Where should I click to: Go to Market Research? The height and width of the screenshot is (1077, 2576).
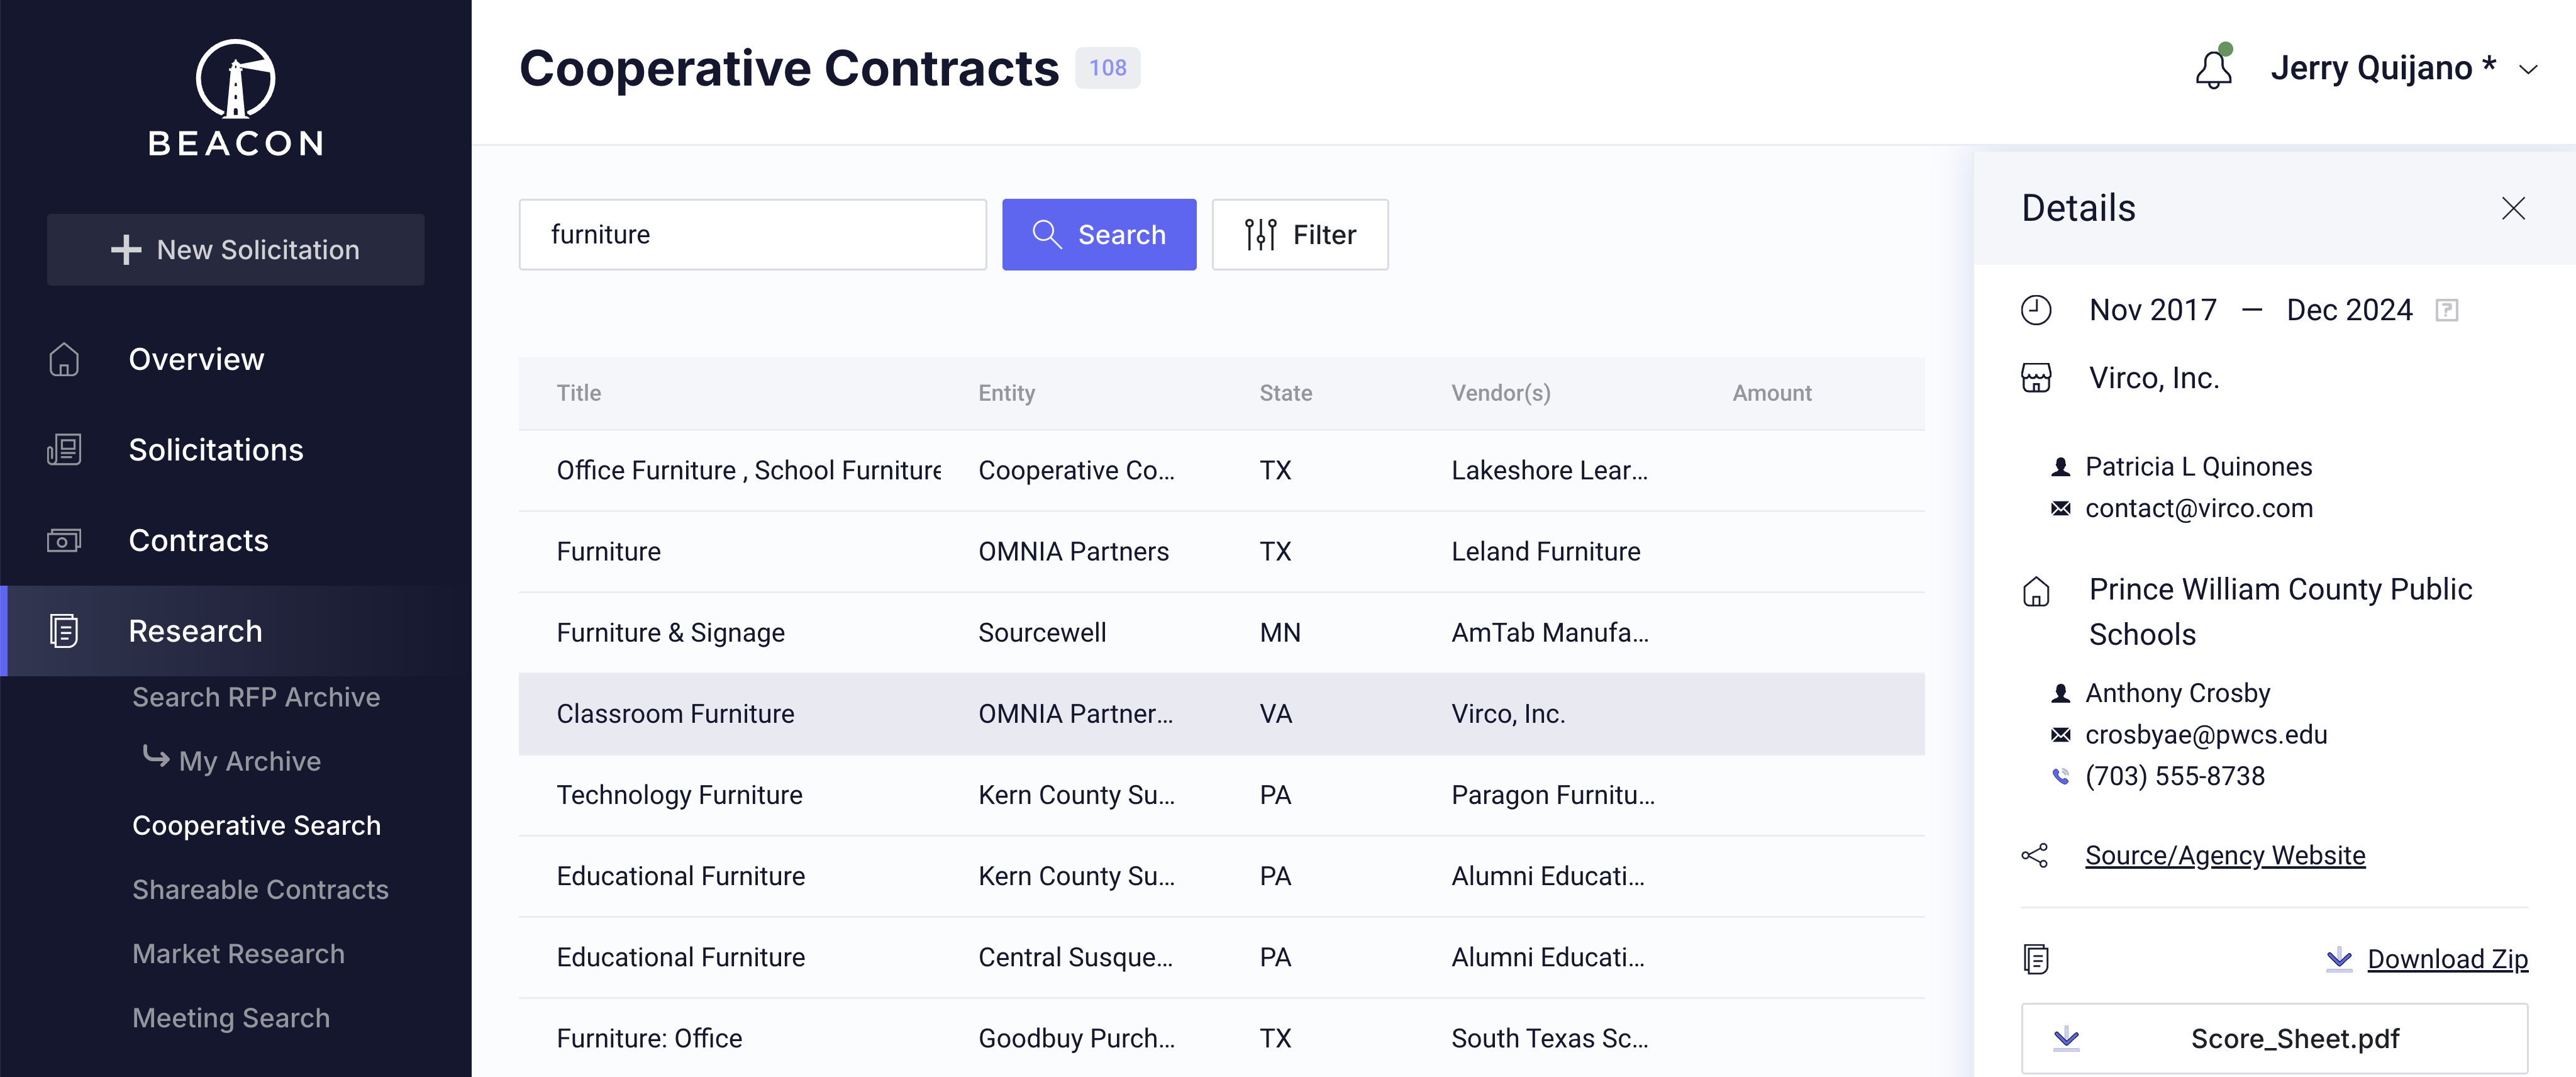[x=238, y=953]
